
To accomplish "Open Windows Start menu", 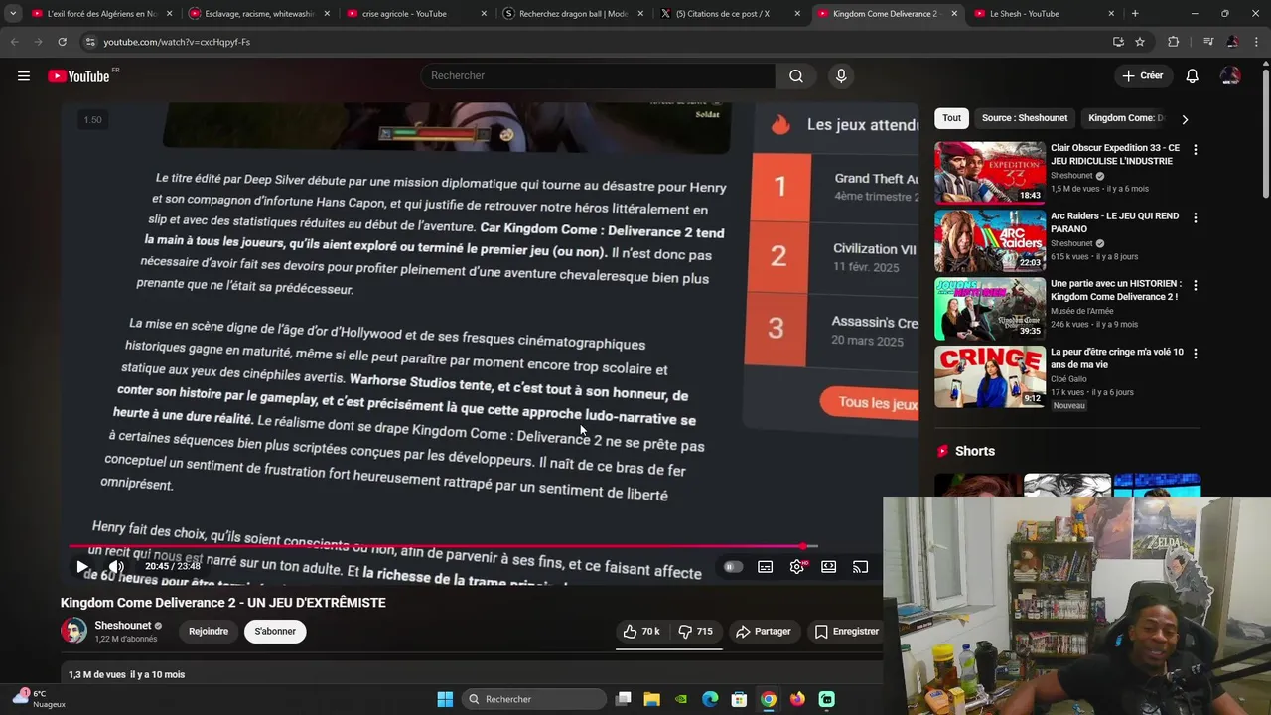I will point(445,699).
